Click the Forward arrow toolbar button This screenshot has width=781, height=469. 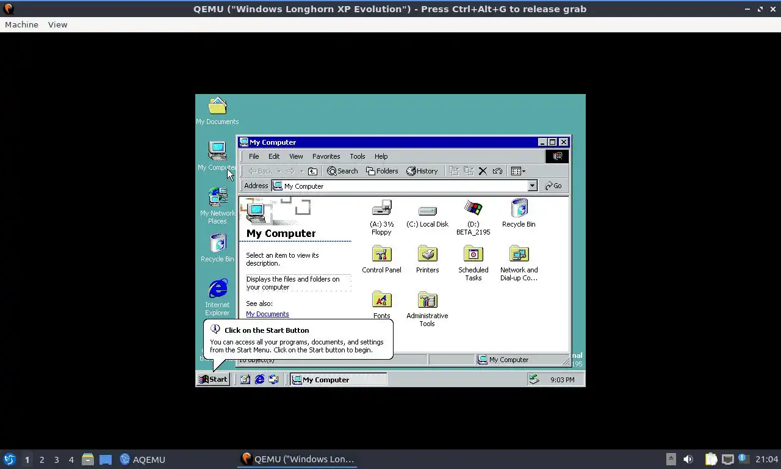290,171
